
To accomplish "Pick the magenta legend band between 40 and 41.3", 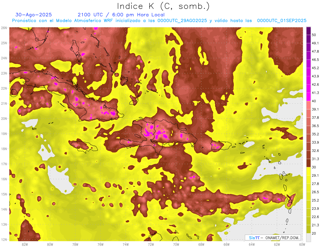I will click(308, 97).
